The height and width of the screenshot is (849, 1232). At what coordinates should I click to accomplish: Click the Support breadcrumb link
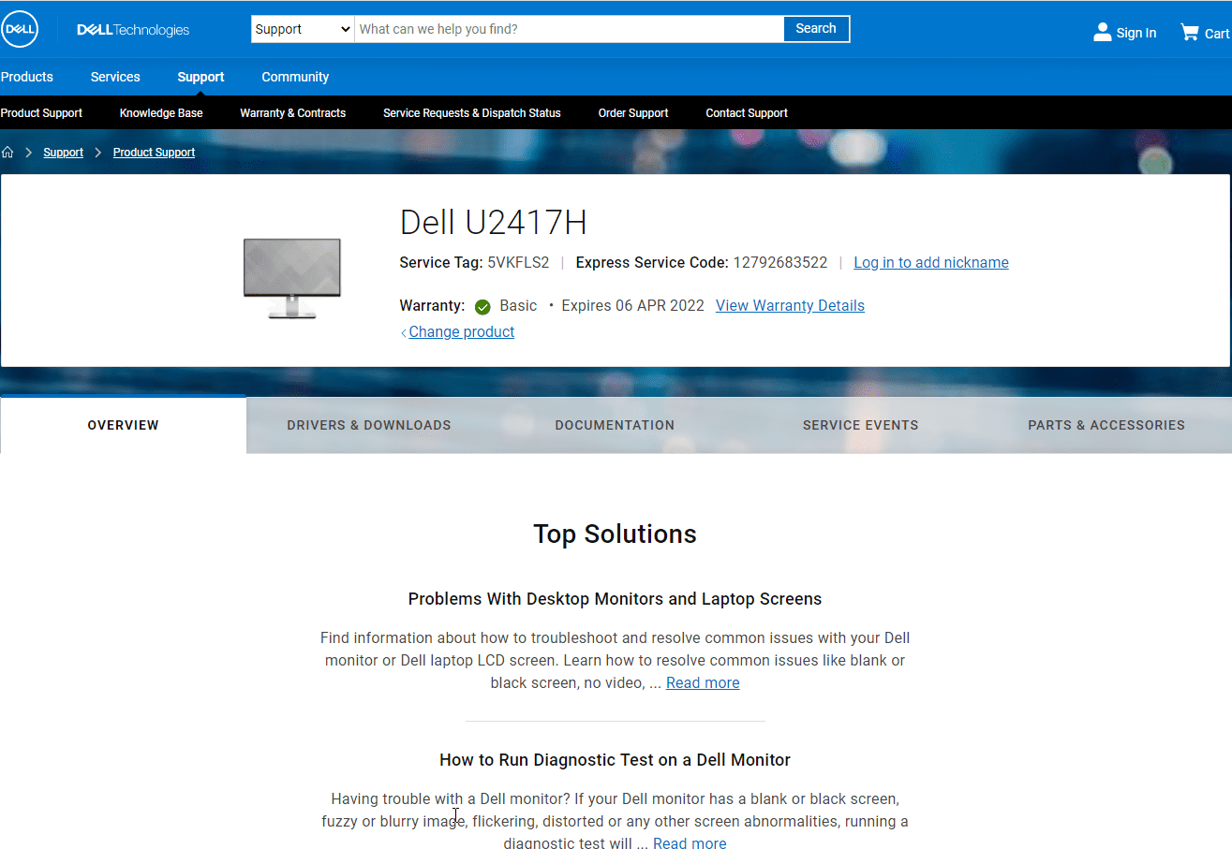64,153
